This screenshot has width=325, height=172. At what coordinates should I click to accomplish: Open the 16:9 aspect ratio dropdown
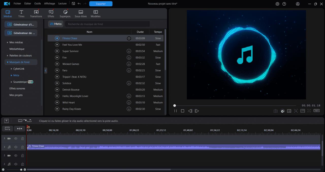click(x=316, y=111)
